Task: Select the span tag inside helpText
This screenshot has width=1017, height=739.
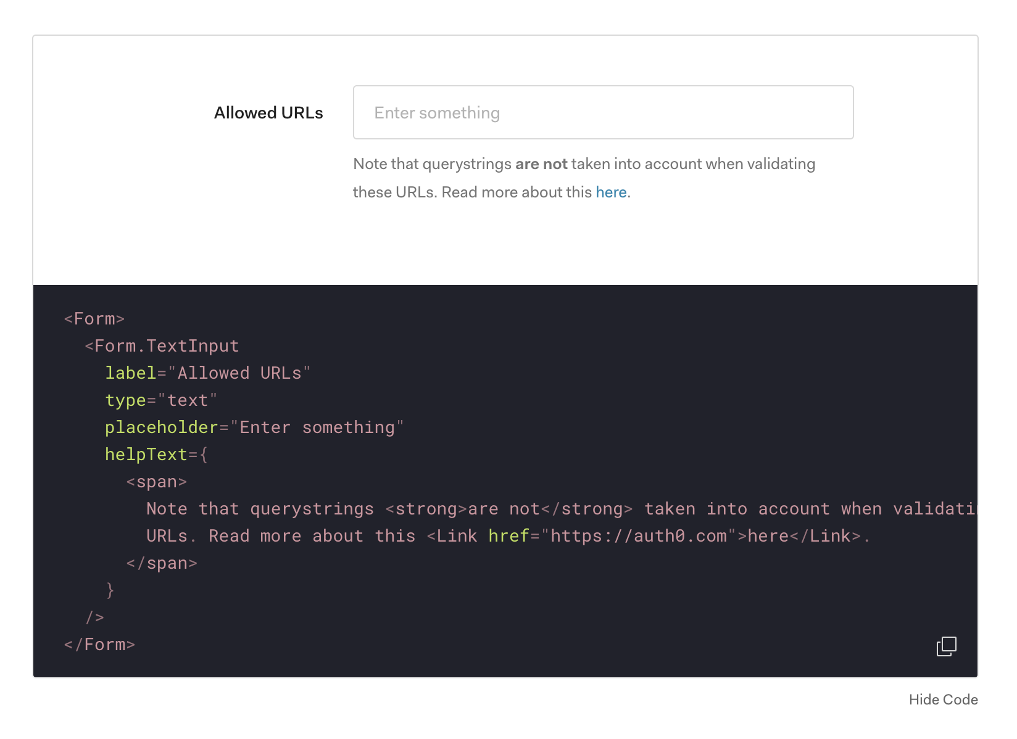Action: 156,481
